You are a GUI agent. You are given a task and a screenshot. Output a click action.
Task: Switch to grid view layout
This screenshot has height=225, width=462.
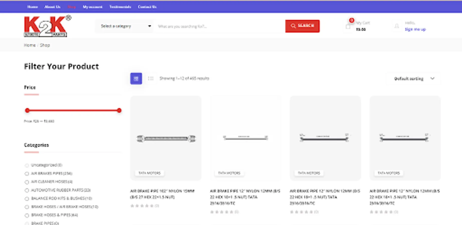[136, 78]
